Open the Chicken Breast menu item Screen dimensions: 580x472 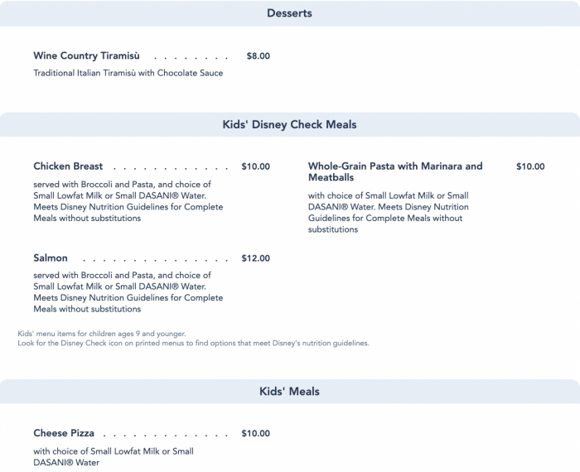pyautogui.click(x=68, y=166)
